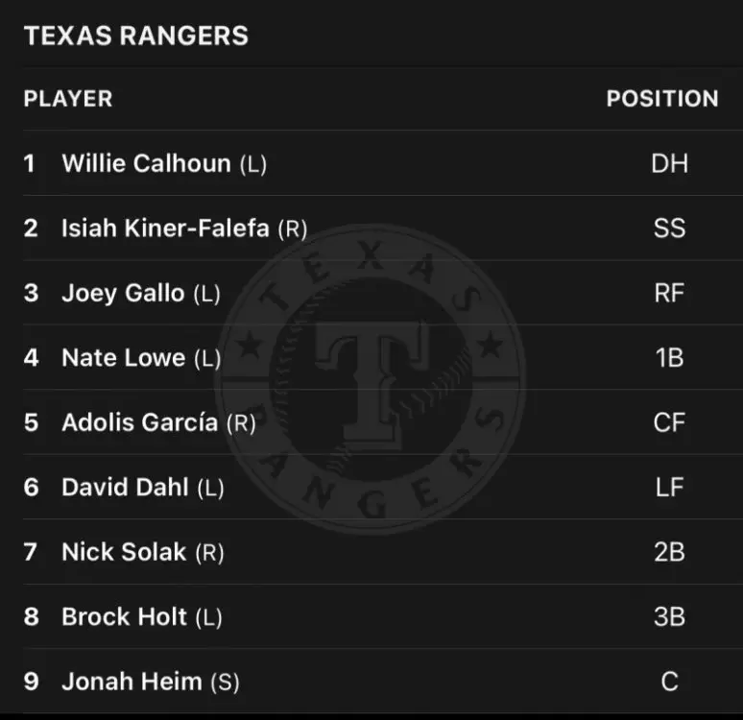This screenshot has height=720, width=743.
Task: Open Willie Calhoun's player profile
Action: coord(146,163)
